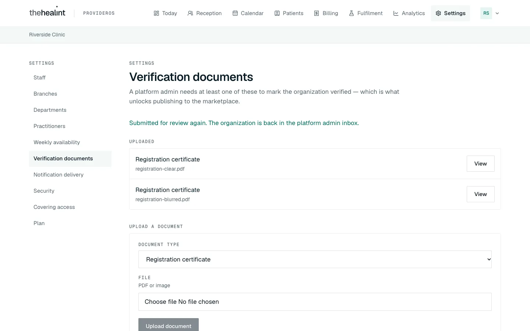Click the Calendar icon in navigation
Viewport: 530px width, 331px height.
point(235,13)
